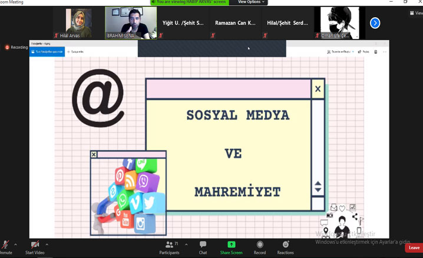Click the X on the slide's yellow window
Image resolution: width=423 pixels, height=258 pixels.
(318, 89)
